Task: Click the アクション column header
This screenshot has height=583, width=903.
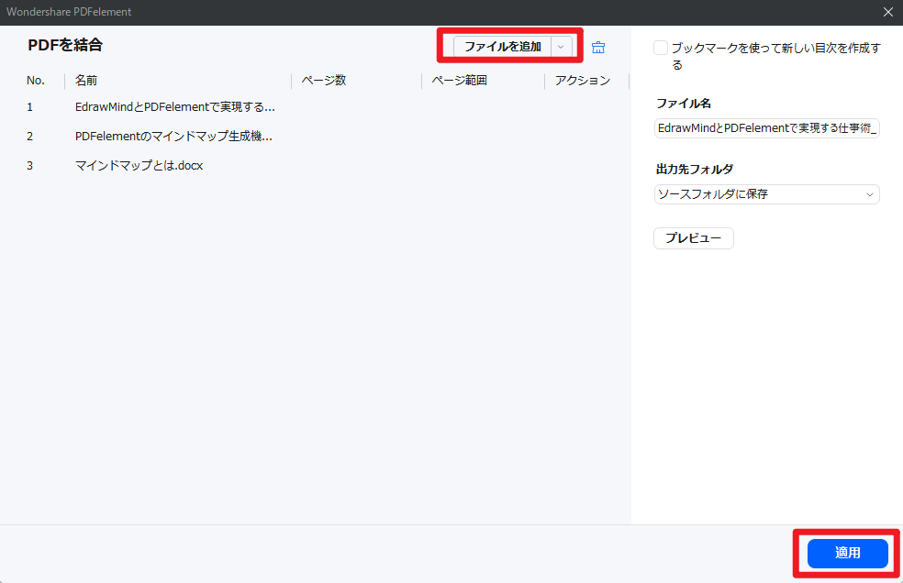Action: pyautogui.click(x=582, y=81)
